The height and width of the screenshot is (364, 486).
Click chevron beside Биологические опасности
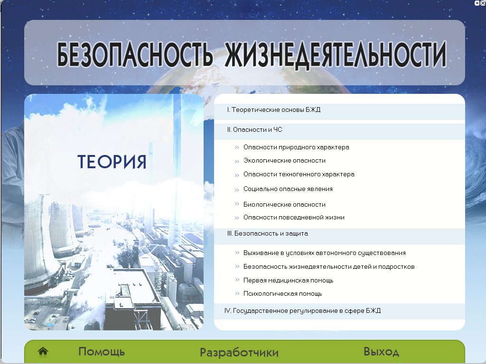[x=237, y=204]
